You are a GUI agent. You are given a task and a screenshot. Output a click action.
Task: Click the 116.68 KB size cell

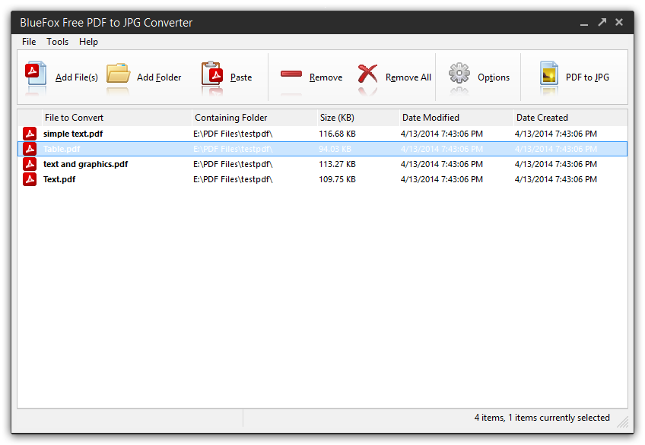337,134
